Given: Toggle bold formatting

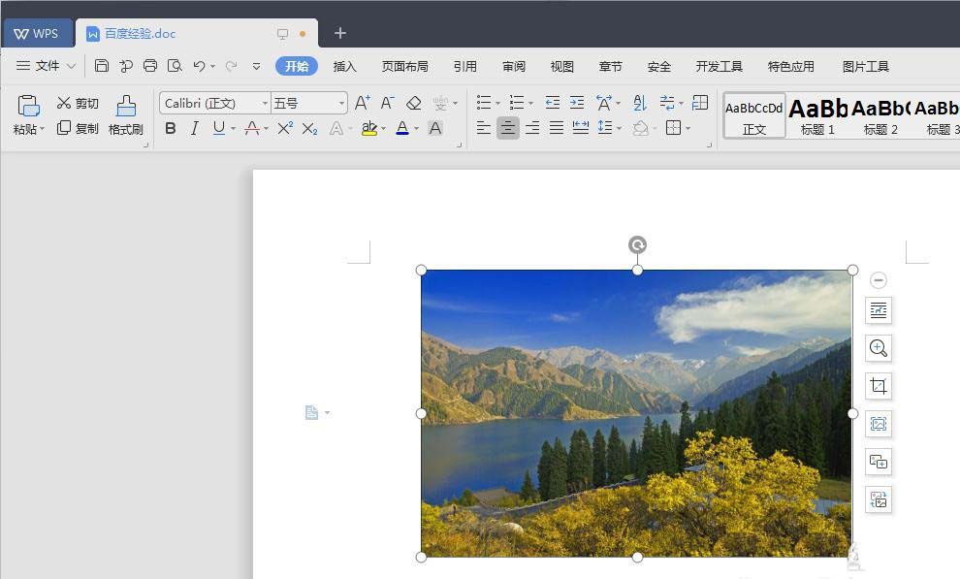Looking at the screenshot, I should coord(171,128).
